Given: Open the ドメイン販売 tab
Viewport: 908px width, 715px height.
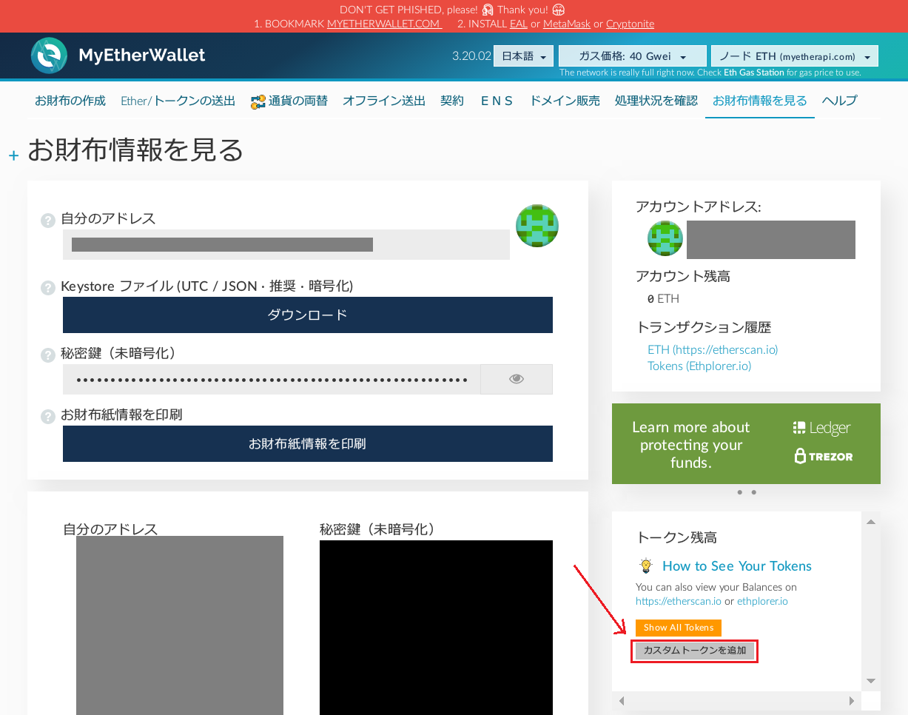Looking at the screenshot, I should pyautogui.click(x=565, y=101).
